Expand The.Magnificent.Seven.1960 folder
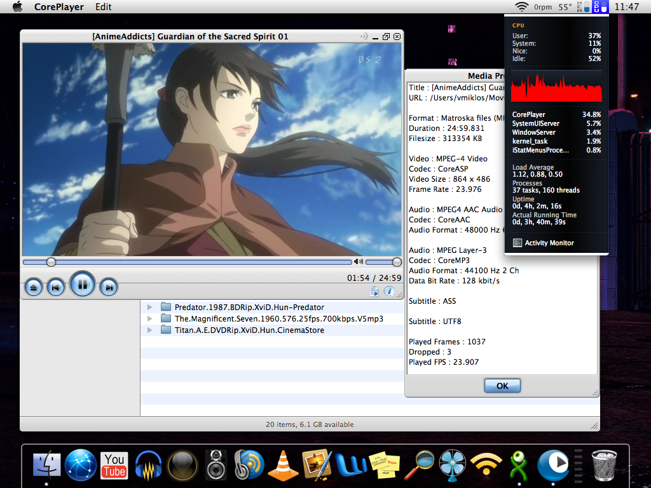 pyautogui.click(x=150, y=319)
